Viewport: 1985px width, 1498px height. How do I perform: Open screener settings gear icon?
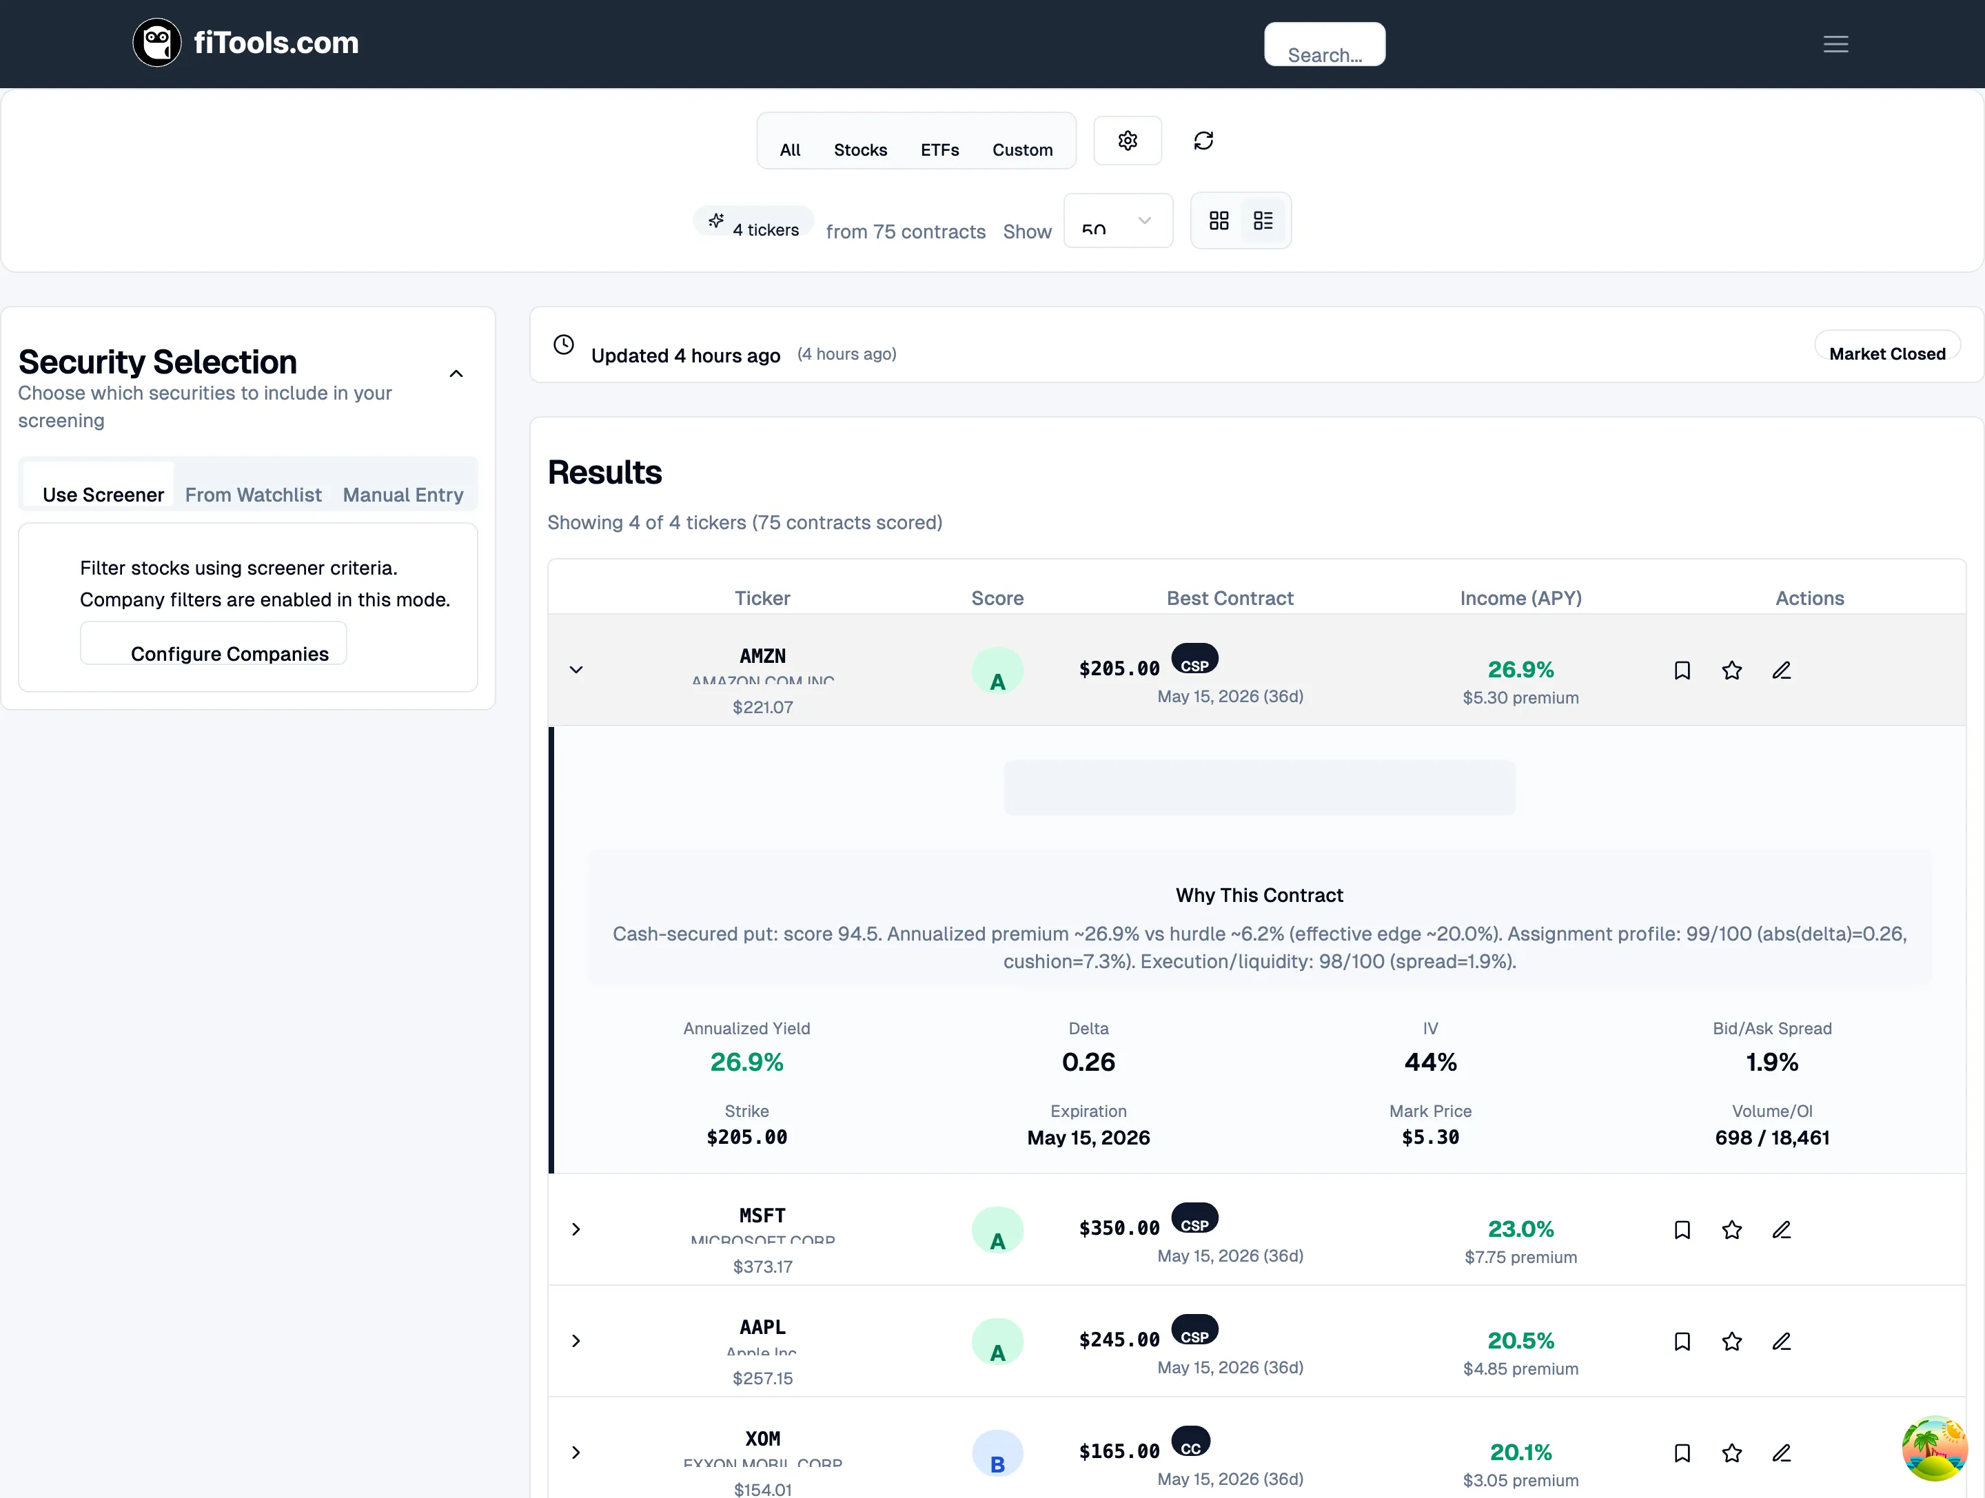coord(1127,141)
